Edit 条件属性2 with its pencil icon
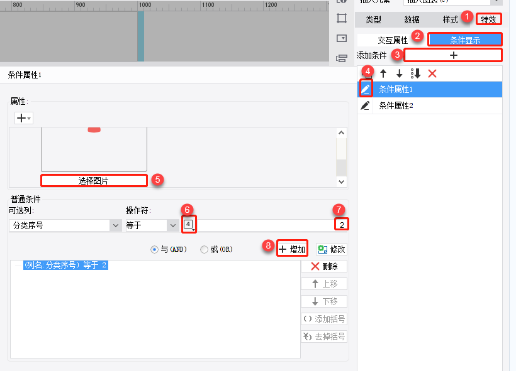The image size is (516, 371). tap(365, 105)
